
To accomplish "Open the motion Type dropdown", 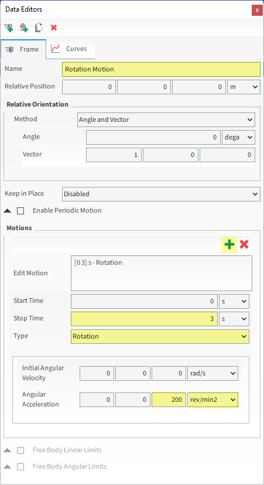I will coord(160,336).
